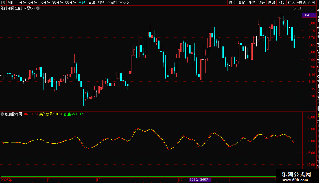Click the 返回 back button

[311, 3]
